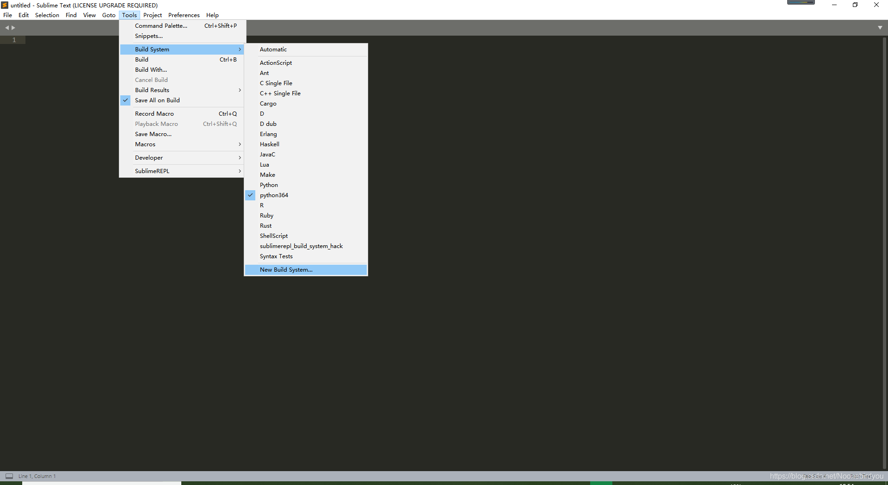Open the Goto menu
The image size is (888, 485).
[109, 15]
